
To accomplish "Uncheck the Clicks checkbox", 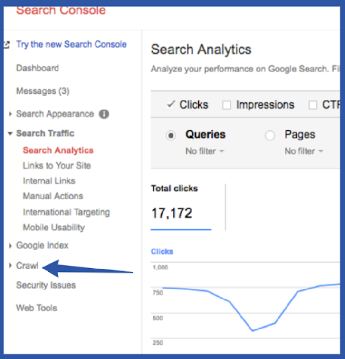I will coord(171,105).
